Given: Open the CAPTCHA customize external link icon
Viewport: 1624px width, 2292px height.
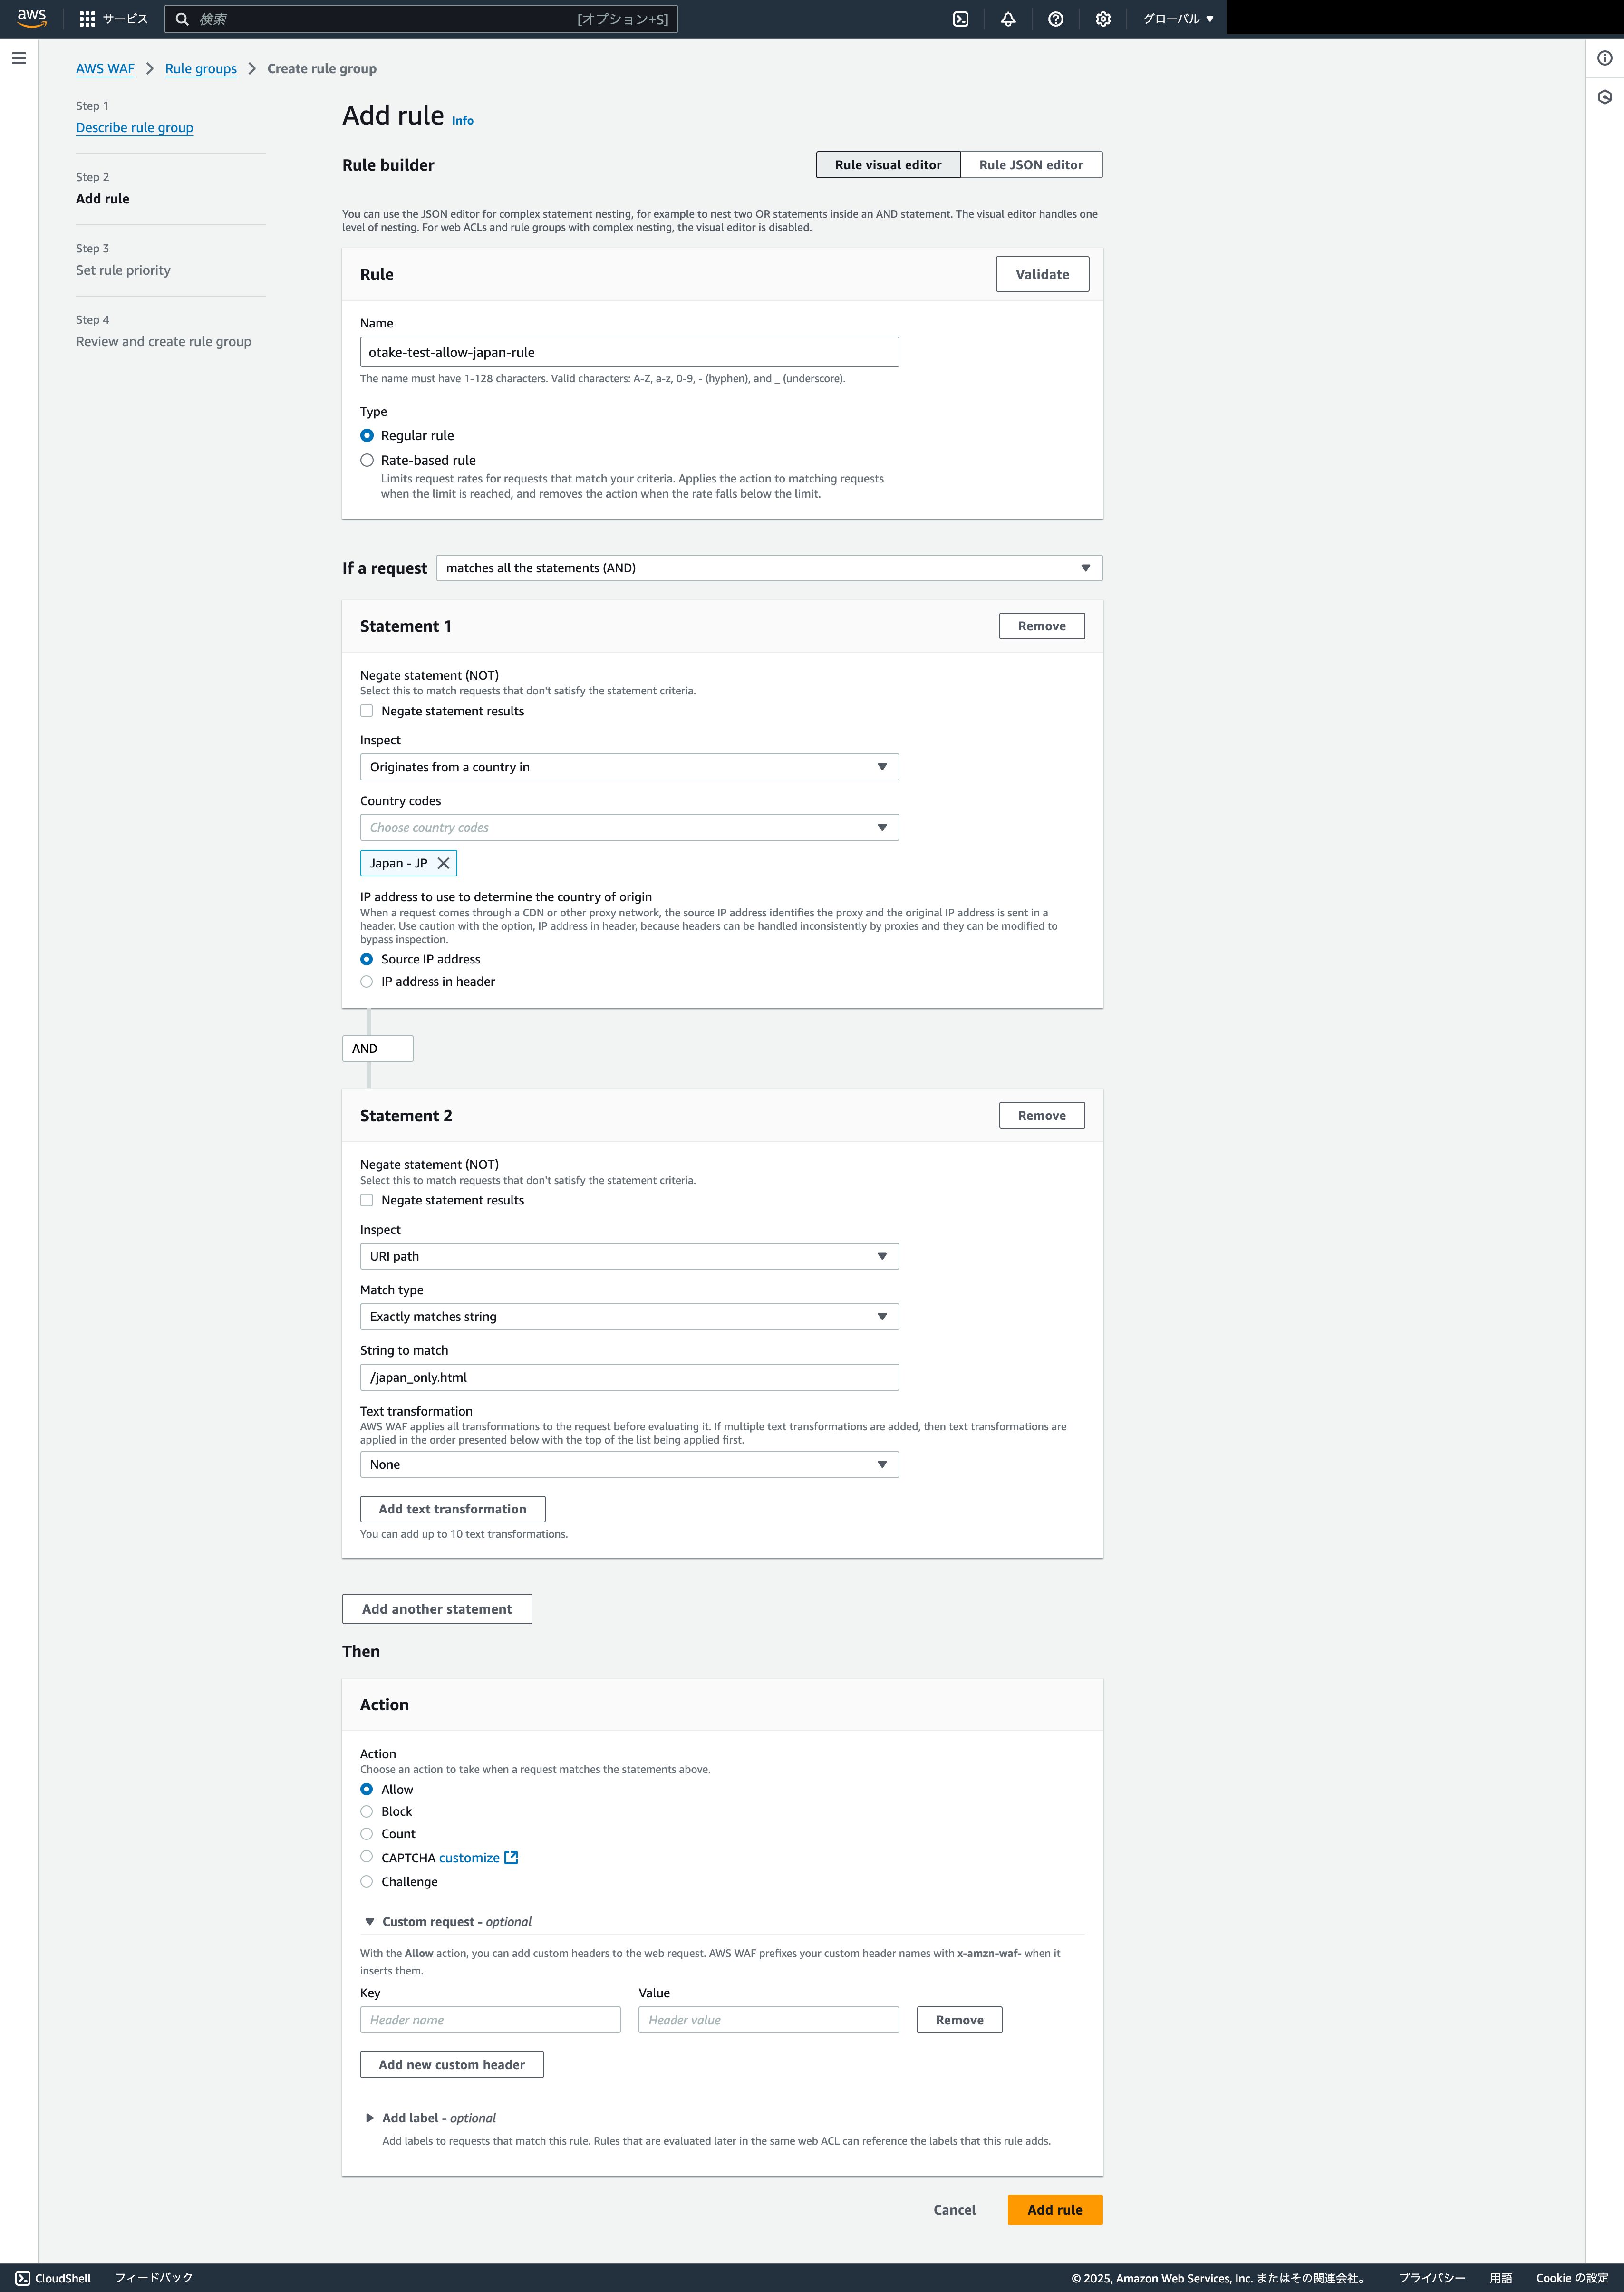Looking at the screenshot, I should click(511, 1857).
